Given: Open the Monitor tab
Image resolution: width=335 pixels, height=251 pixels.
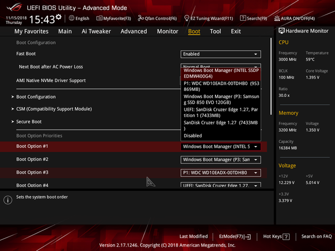Looking at the screenshot, I should point(167,31).
